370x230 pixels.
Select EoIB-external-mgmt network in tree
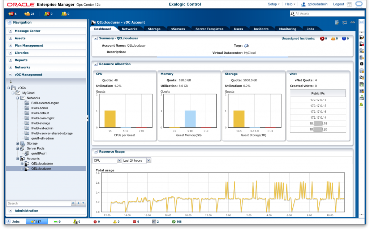(x=45, y=103)
